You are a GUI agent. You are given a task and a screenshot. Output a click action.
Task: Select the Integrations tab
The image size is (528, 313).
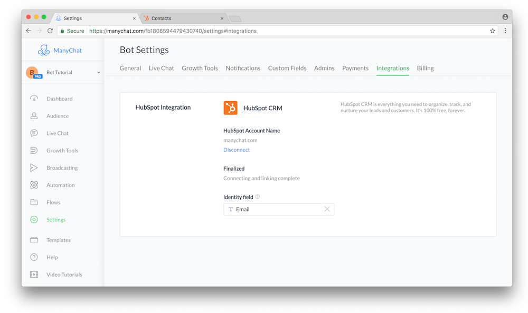(x=393, y=68)
